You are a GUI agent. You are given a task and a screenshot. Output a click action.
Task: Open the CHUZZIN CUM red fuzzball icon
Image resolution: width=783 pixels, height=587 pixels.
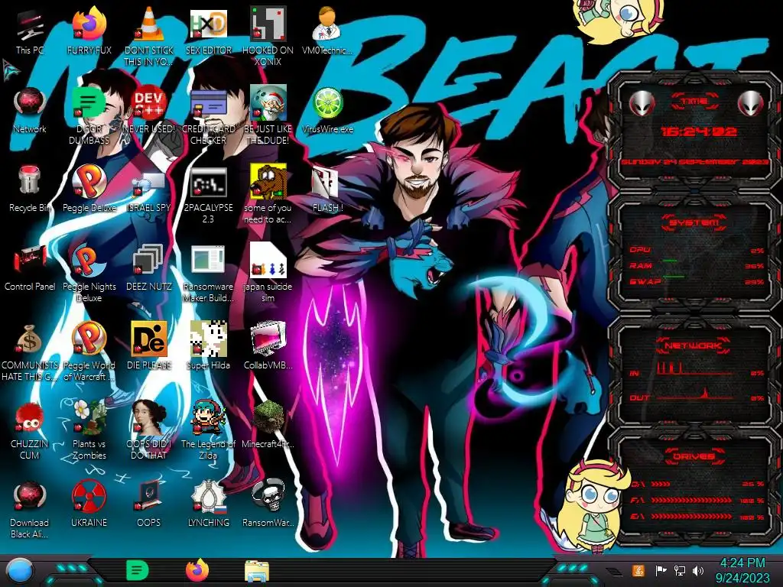[30, 430]
